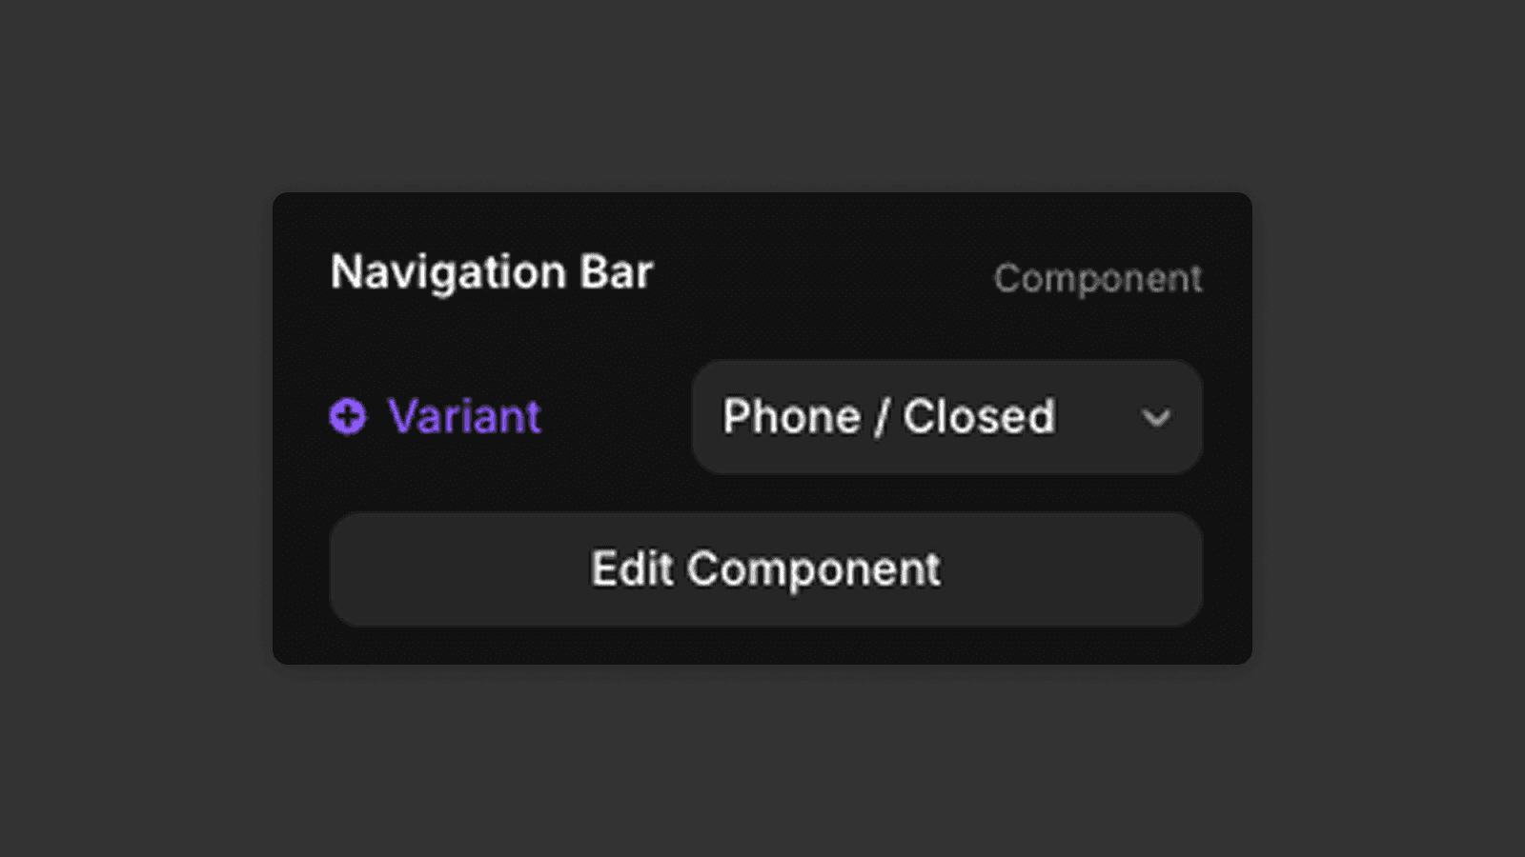Select the Phone / Closed text in the dropdown
This screenshot has width=1525, height=857.
click(x=888, y=417)
